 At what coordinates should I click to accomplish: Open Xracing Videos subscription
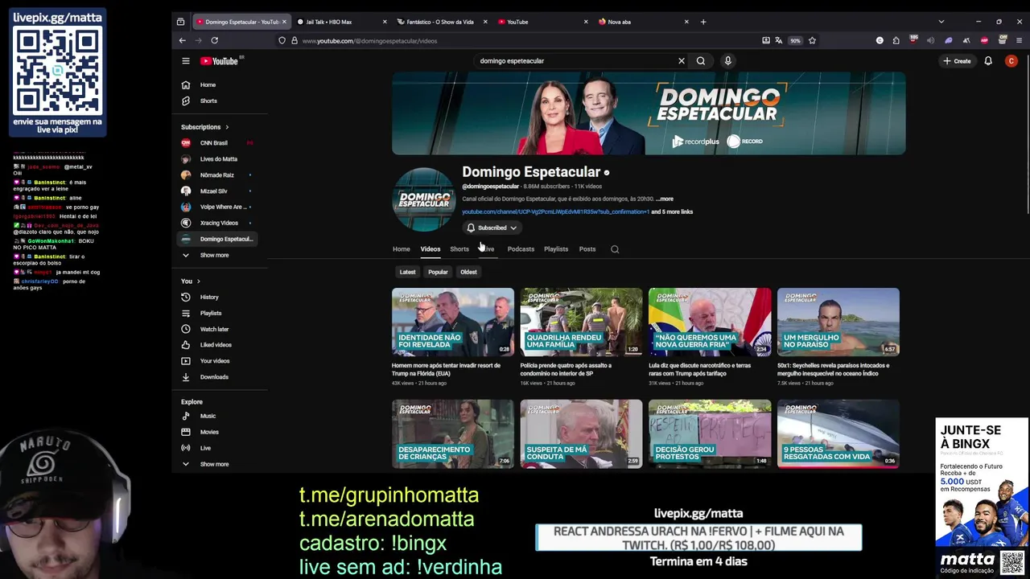point(218,223)
